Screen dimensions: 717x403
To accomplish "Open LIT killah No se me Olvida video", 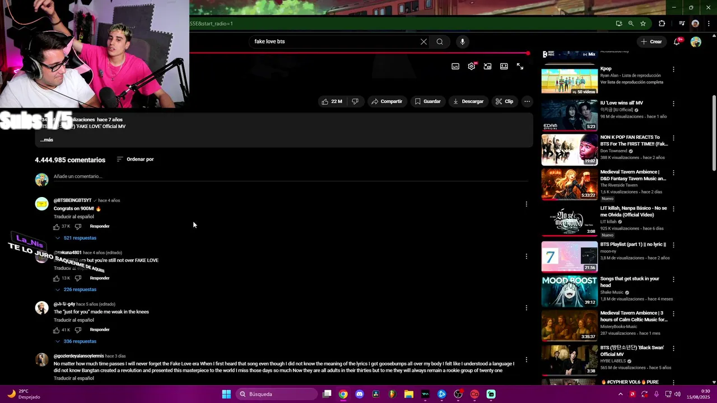I will tap(634, 211).
